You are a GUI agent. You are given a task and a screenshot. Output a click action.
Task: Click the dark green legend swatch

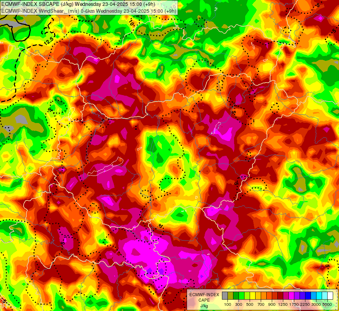click(x=236, y=295)
